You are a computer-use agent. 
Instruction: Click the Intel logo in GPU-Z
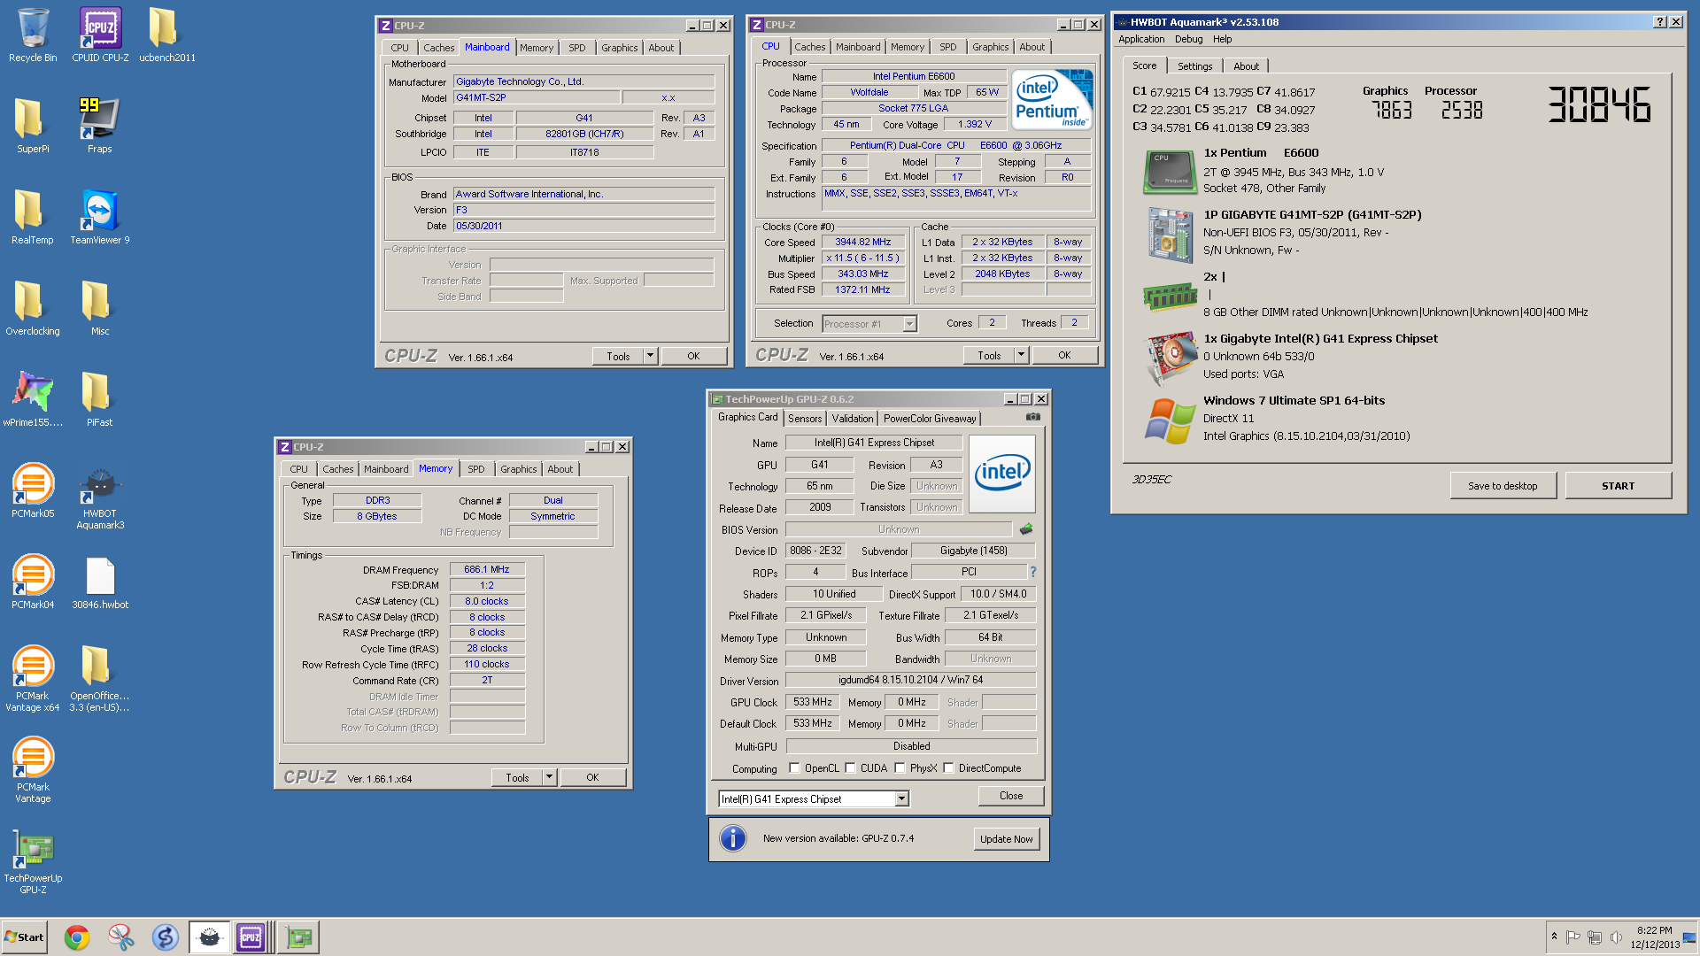(1002, 474)
